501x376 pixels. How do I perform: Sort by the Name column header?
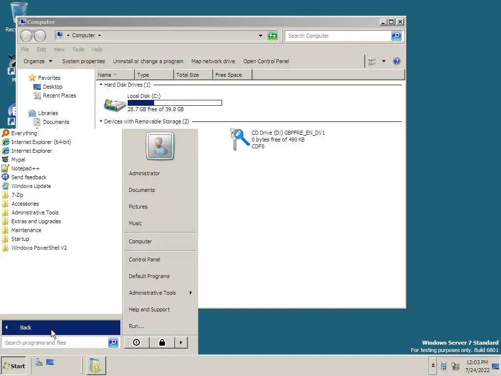[115, 75]
